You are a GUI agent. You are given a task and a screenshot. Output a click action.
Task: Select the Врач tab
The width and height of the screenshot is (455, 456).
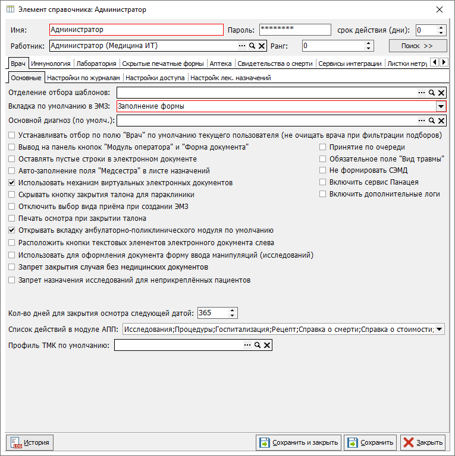pyautogui.click(x=18, y=63)
